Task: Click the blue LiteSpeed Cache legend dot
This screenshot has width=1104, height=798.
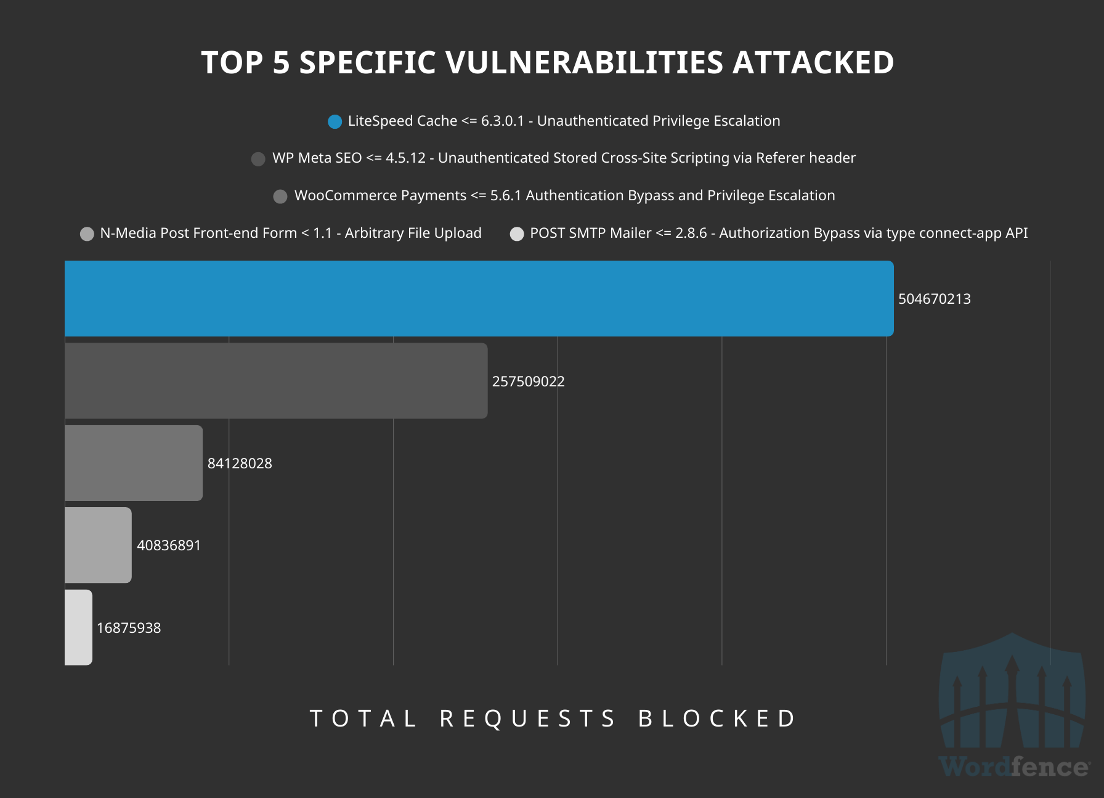Action: click(x=335, y=121)
